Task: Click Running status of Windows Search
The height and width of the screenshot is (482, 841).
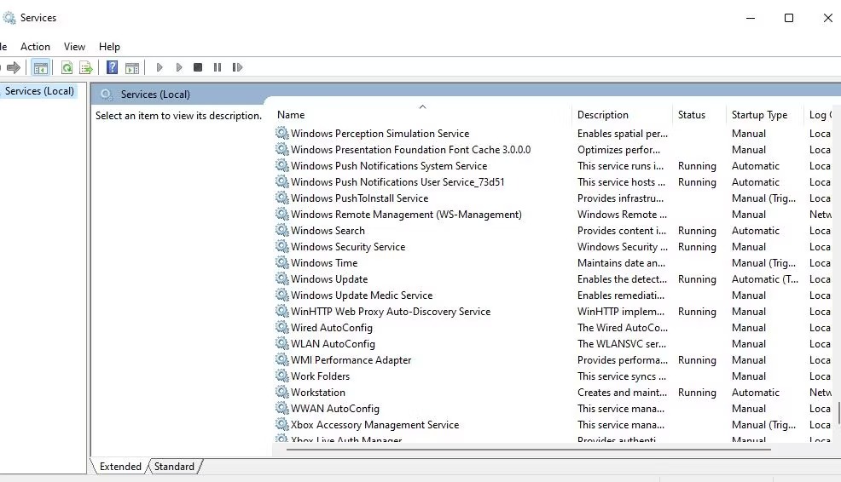Action: coord(697,231)
